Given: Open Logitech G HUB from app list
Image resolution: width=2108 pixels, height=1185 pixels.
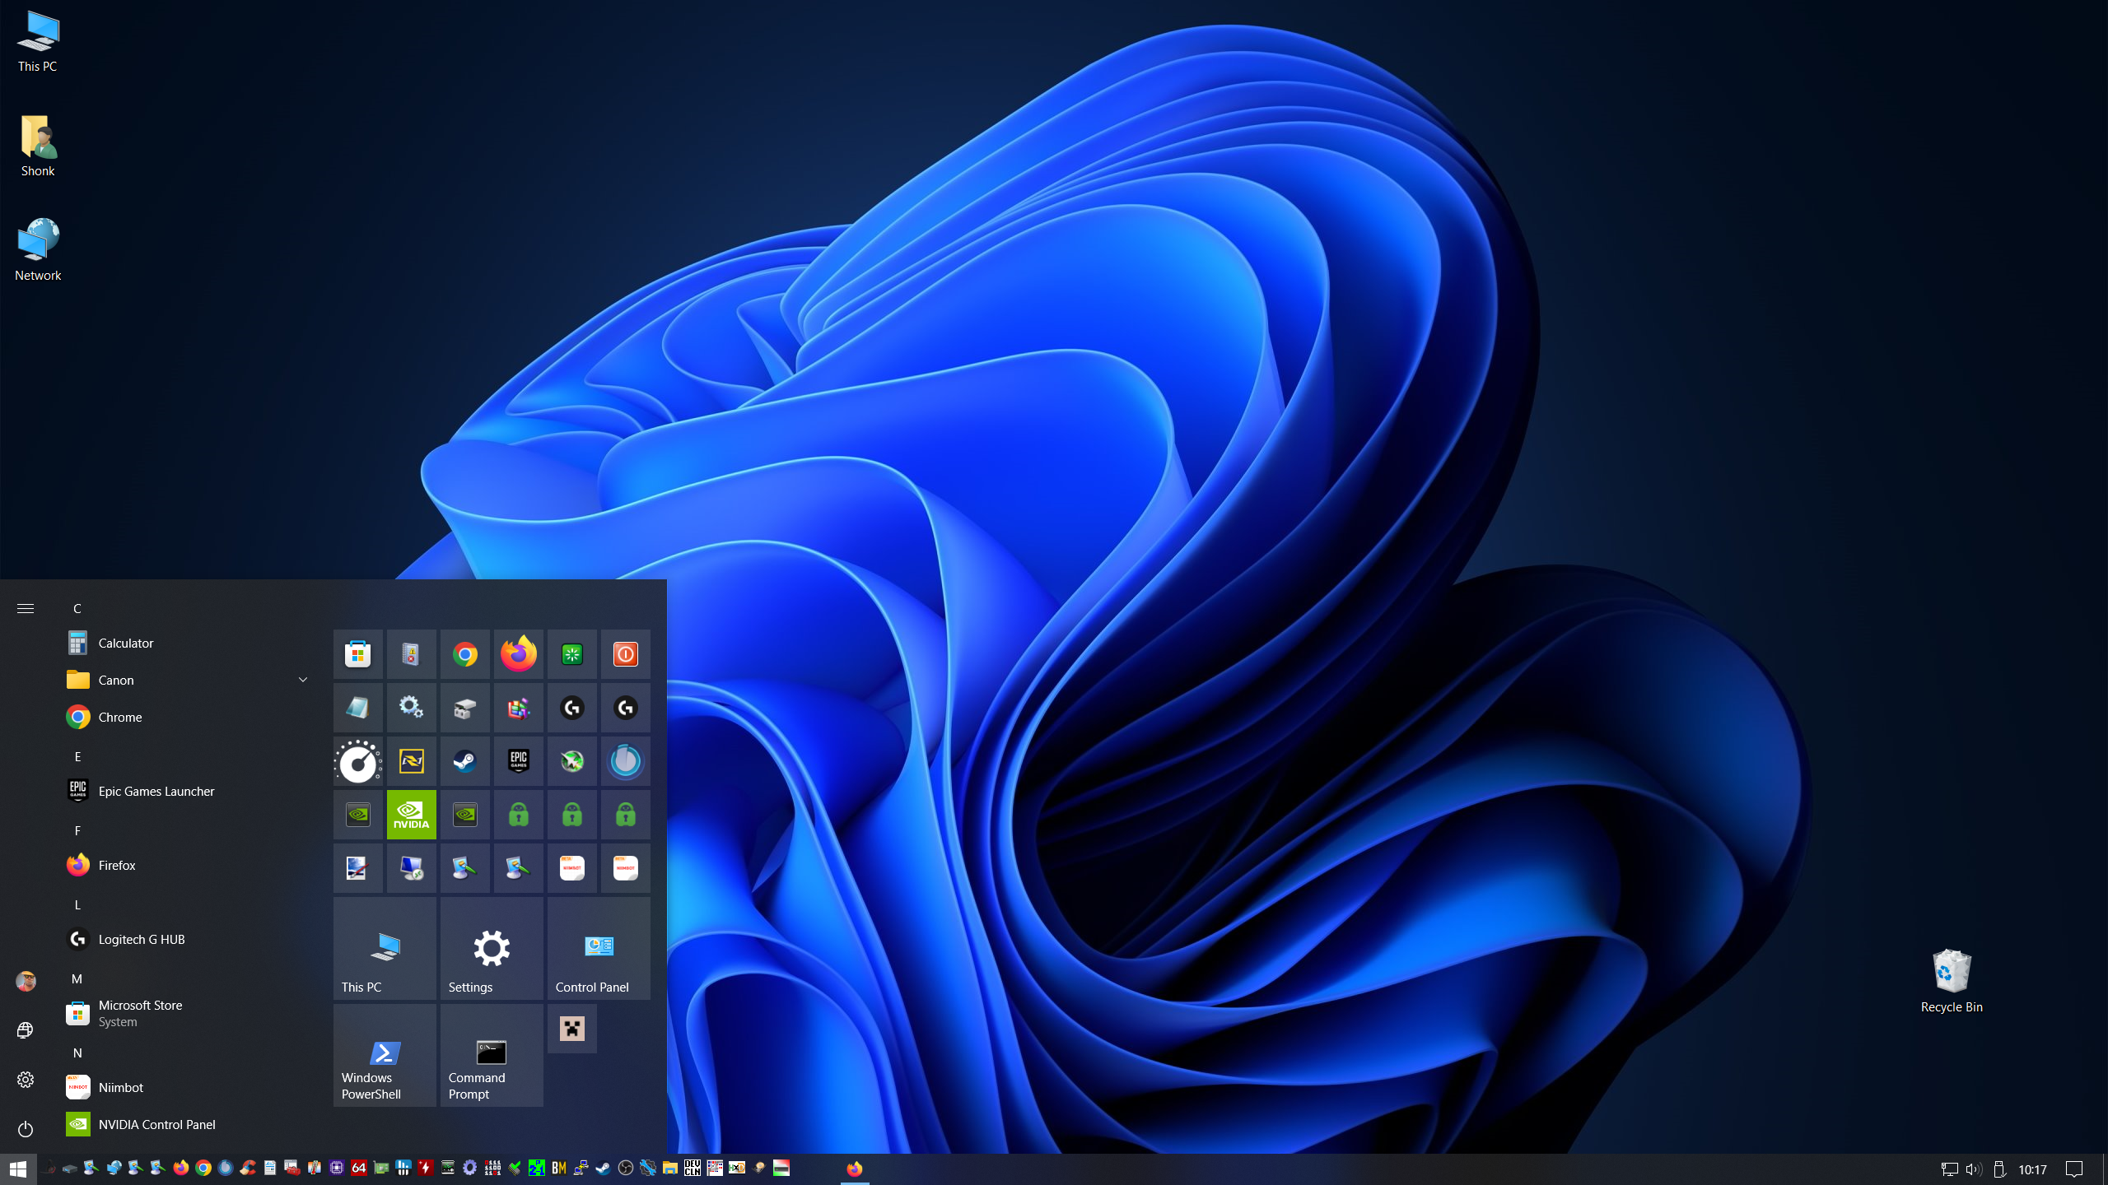Looking at the screenshot, I should click(188, 939).
